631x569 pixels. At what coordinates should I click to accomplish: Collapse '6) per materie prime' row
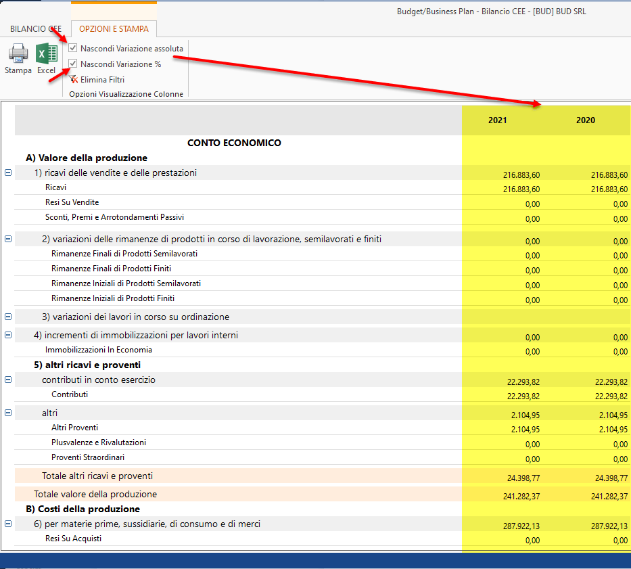(8, 524)
